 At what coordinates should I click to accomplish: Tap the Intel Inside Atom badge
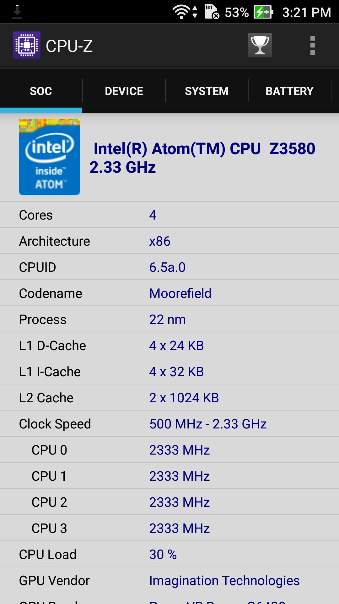(x=49, y=157)
